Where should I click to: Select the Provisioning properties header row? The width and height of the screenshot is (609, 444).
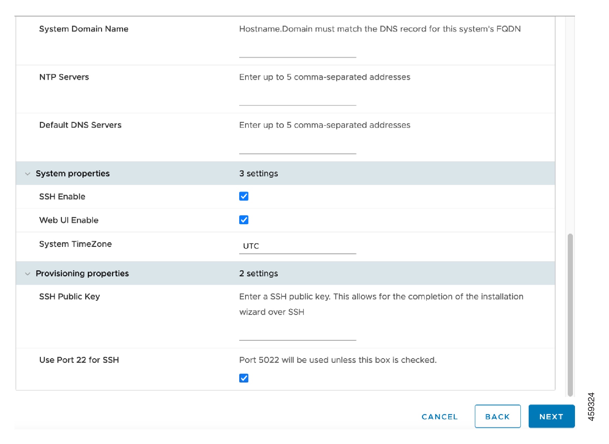285,273
